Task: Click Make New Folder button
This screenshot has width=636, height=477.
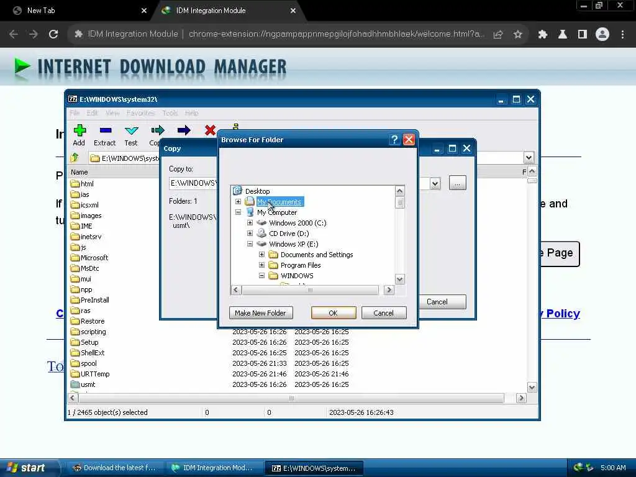Action: pyautogui.click(x=261, y=313)
